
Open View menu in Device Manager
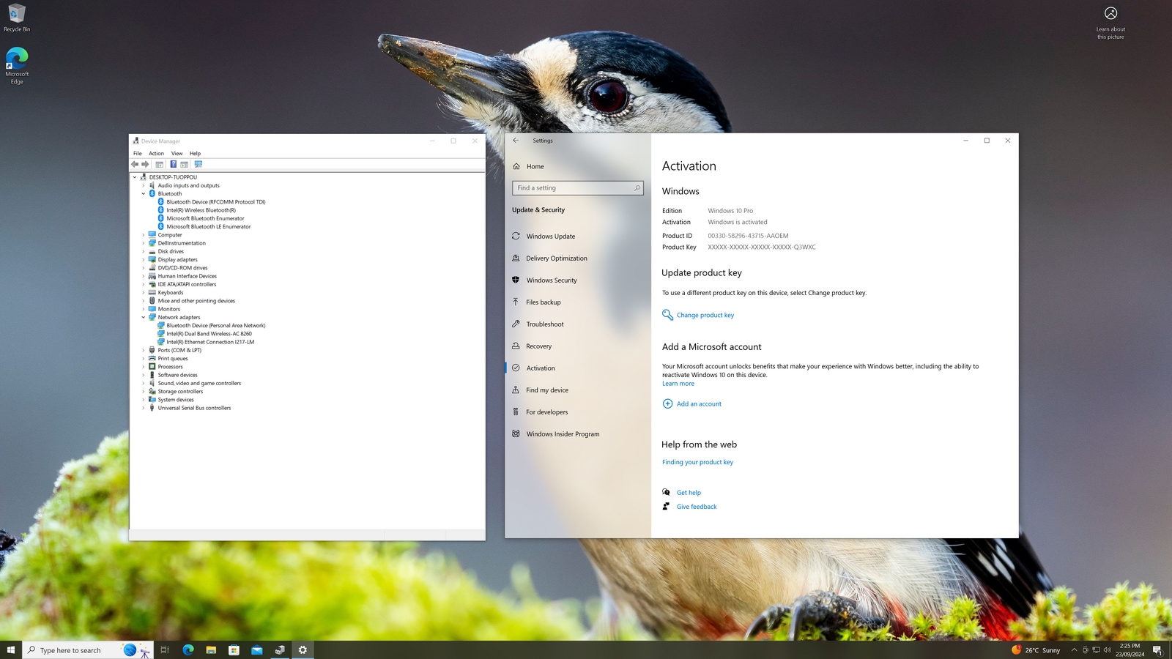coord(177,154)
